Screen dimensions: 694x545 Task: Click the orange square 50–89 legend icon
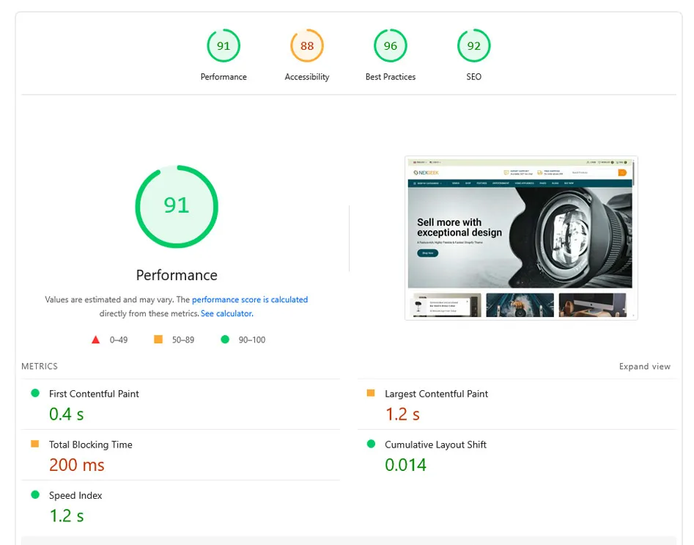point(158,340)
